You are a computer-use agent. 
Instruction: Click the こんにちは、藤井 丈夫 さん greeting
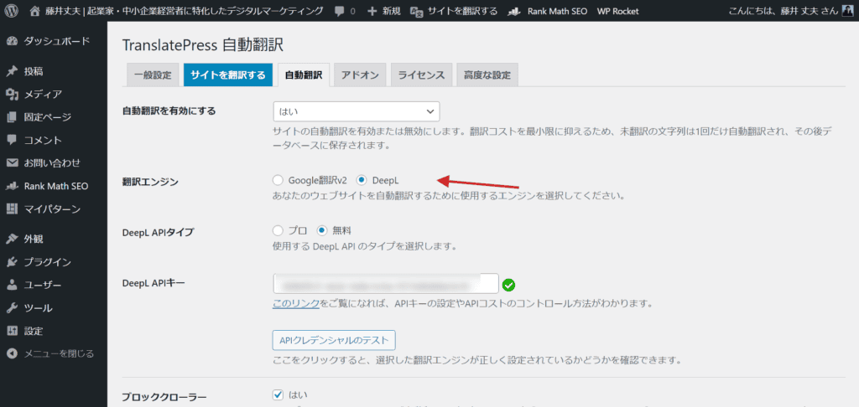click(784, 11)
